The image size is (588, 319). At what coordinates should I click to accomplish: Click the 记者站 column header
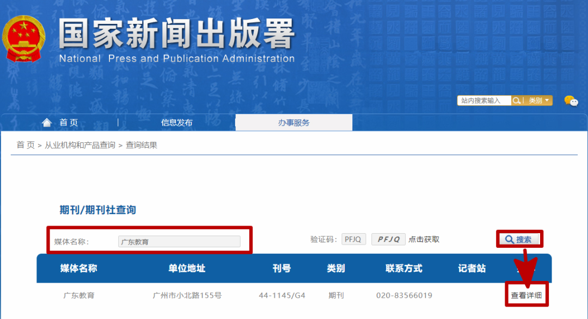[471, 268]
